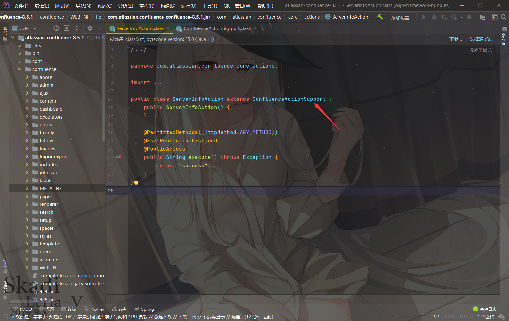Expand the folded import block

(128, 82)
